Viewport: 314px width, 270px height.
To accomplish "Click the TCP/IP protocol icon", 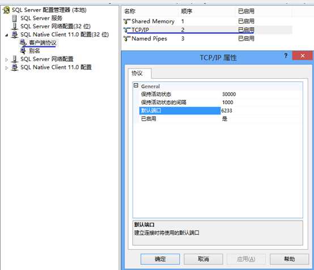I will 127,30.
